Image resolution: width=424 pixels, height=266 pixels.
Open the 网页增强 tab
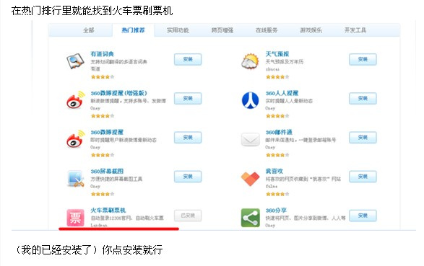pyautogui.click(x=222, y=30)
